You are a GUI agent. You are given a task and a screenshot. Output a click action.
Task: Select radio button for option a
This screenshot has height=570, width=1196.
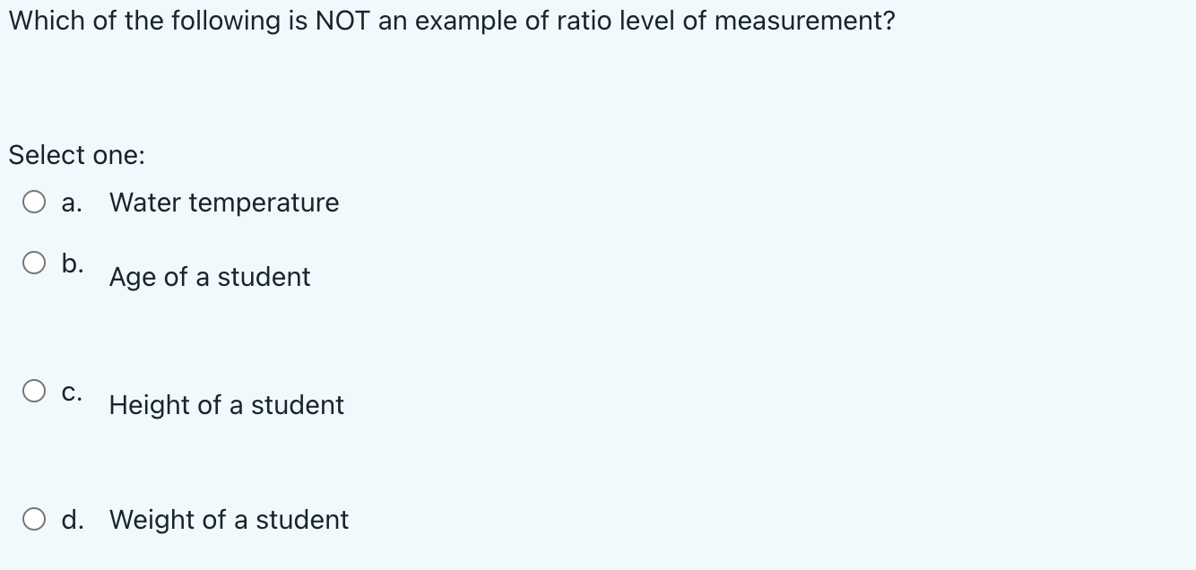[35, 202]
